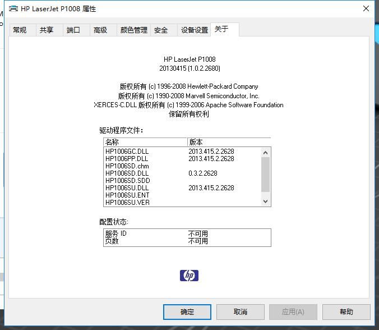Click the driver list scrollbar thumb
This screenshot has height=330, width=379.
pyautogui.click(x=265, y=174)
